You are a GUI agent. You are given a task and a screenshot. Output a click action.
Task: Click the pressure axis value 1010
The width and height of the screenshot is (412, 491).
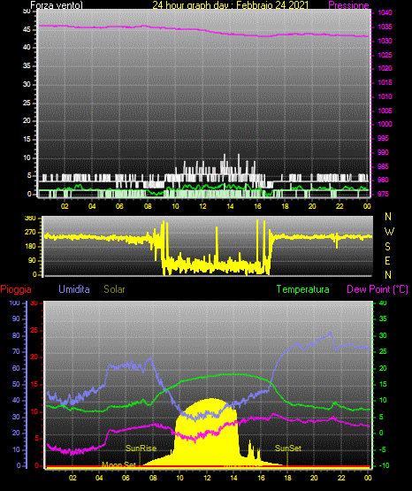(x=385, y=96)
